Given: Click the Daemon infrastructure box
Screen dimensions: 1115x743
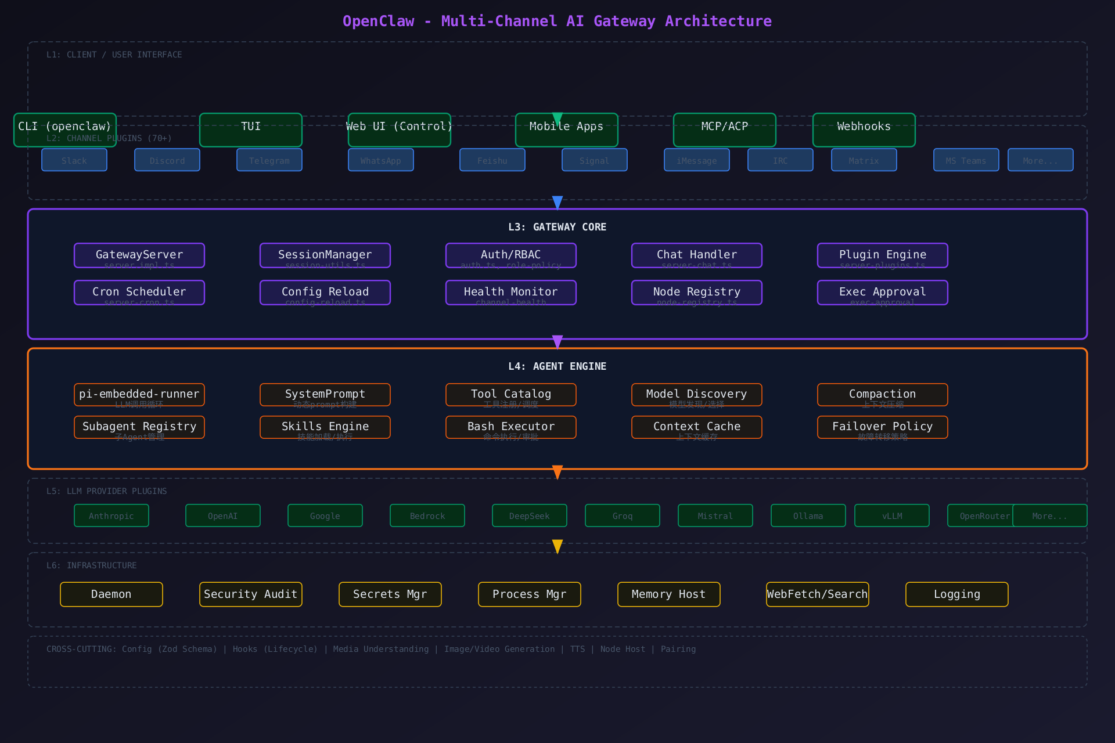Looking at the screenshot, I should 111,594.
